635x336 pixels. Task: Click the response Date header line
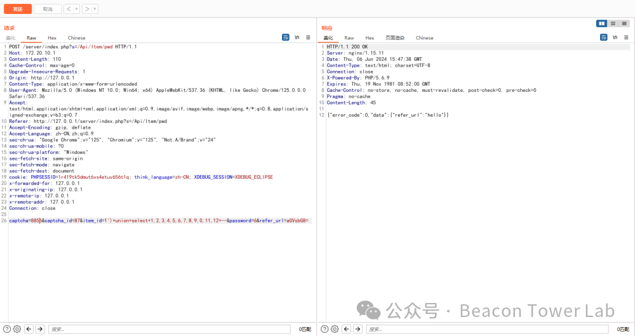[374, 59]
